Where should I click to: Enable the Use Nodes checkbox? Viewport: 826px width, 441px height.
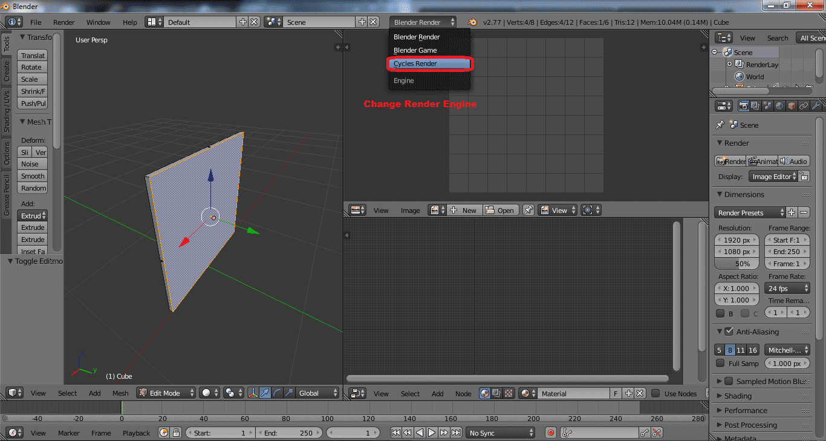point(657,393)
